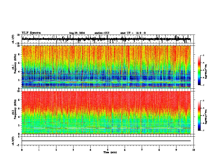Image resolution: width=218 pixels, height=168 pixels.
Task: Click the 8 kHz tick on ch.1 frequency axis
Action: click(19, 54)
